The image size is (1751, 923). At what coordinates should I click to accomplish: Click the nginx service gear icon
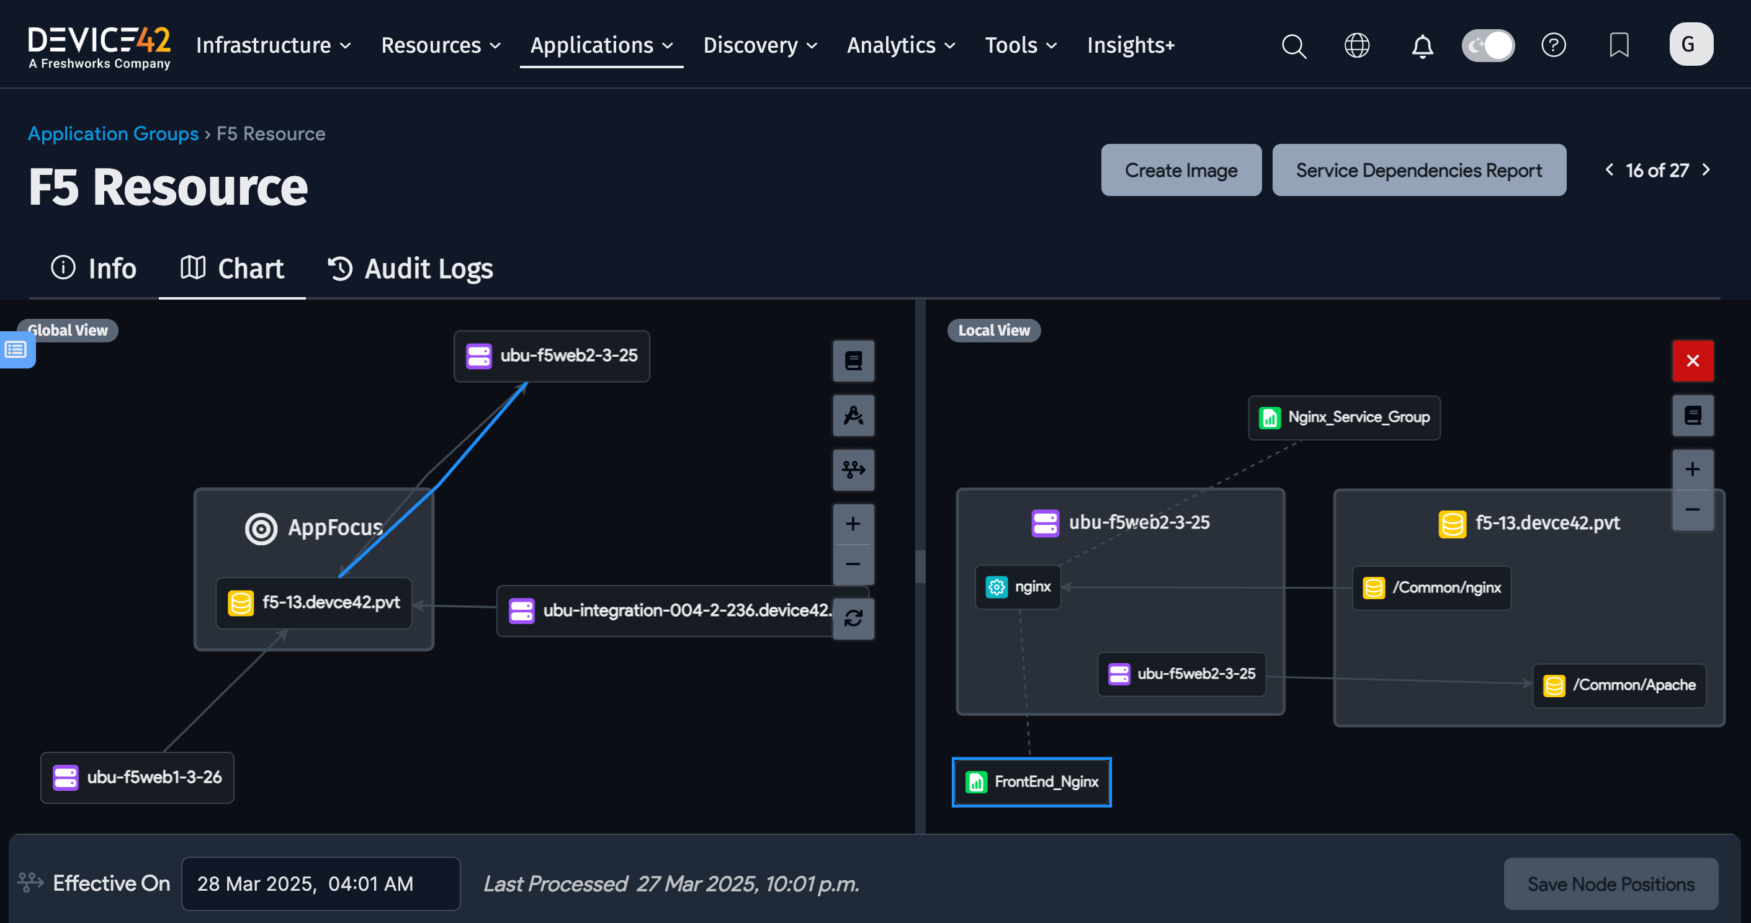pos(996,587)
